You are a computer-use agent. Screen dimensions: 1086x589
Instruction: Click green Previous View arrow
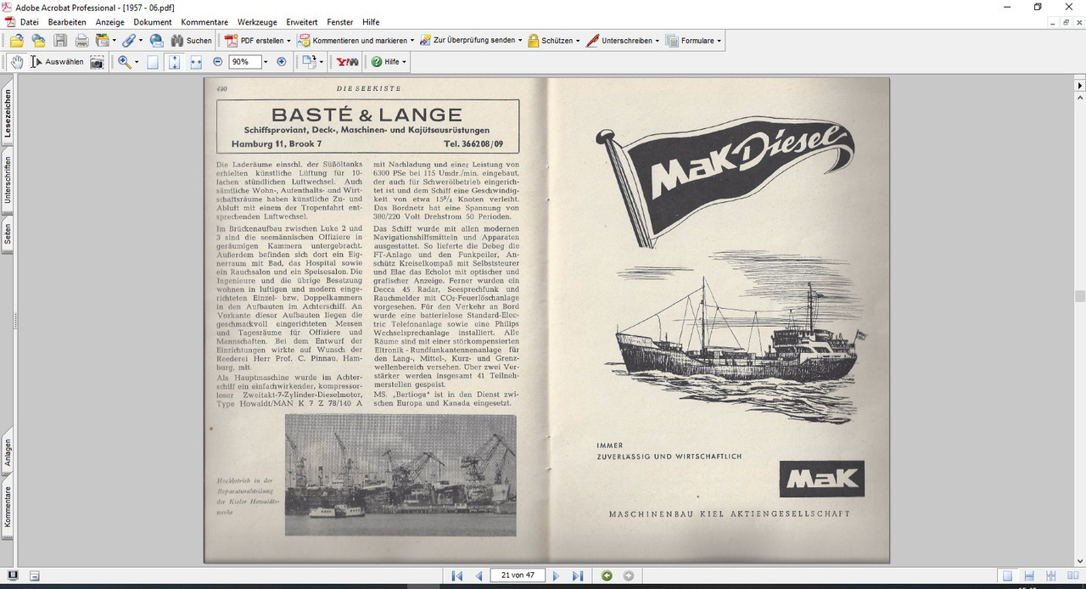coord(607,575)
